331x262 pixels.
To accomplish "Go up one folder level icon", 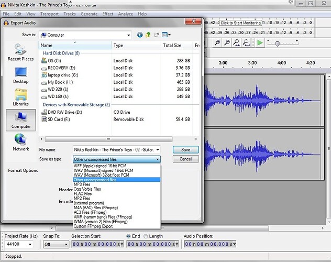I will pyautogui.click(x=148, y=35).
